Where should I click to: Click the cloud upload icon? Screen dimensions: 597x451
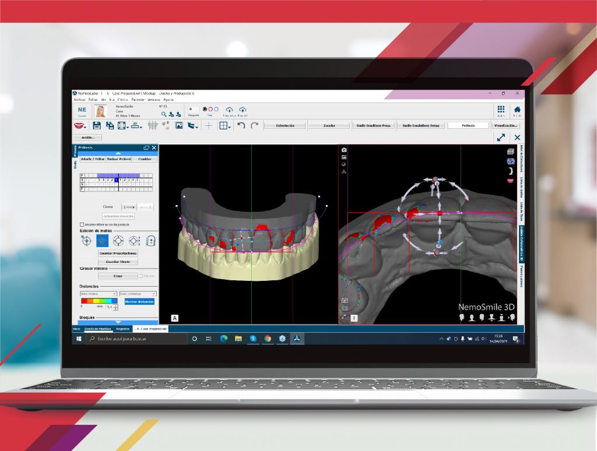click(243, 110)
